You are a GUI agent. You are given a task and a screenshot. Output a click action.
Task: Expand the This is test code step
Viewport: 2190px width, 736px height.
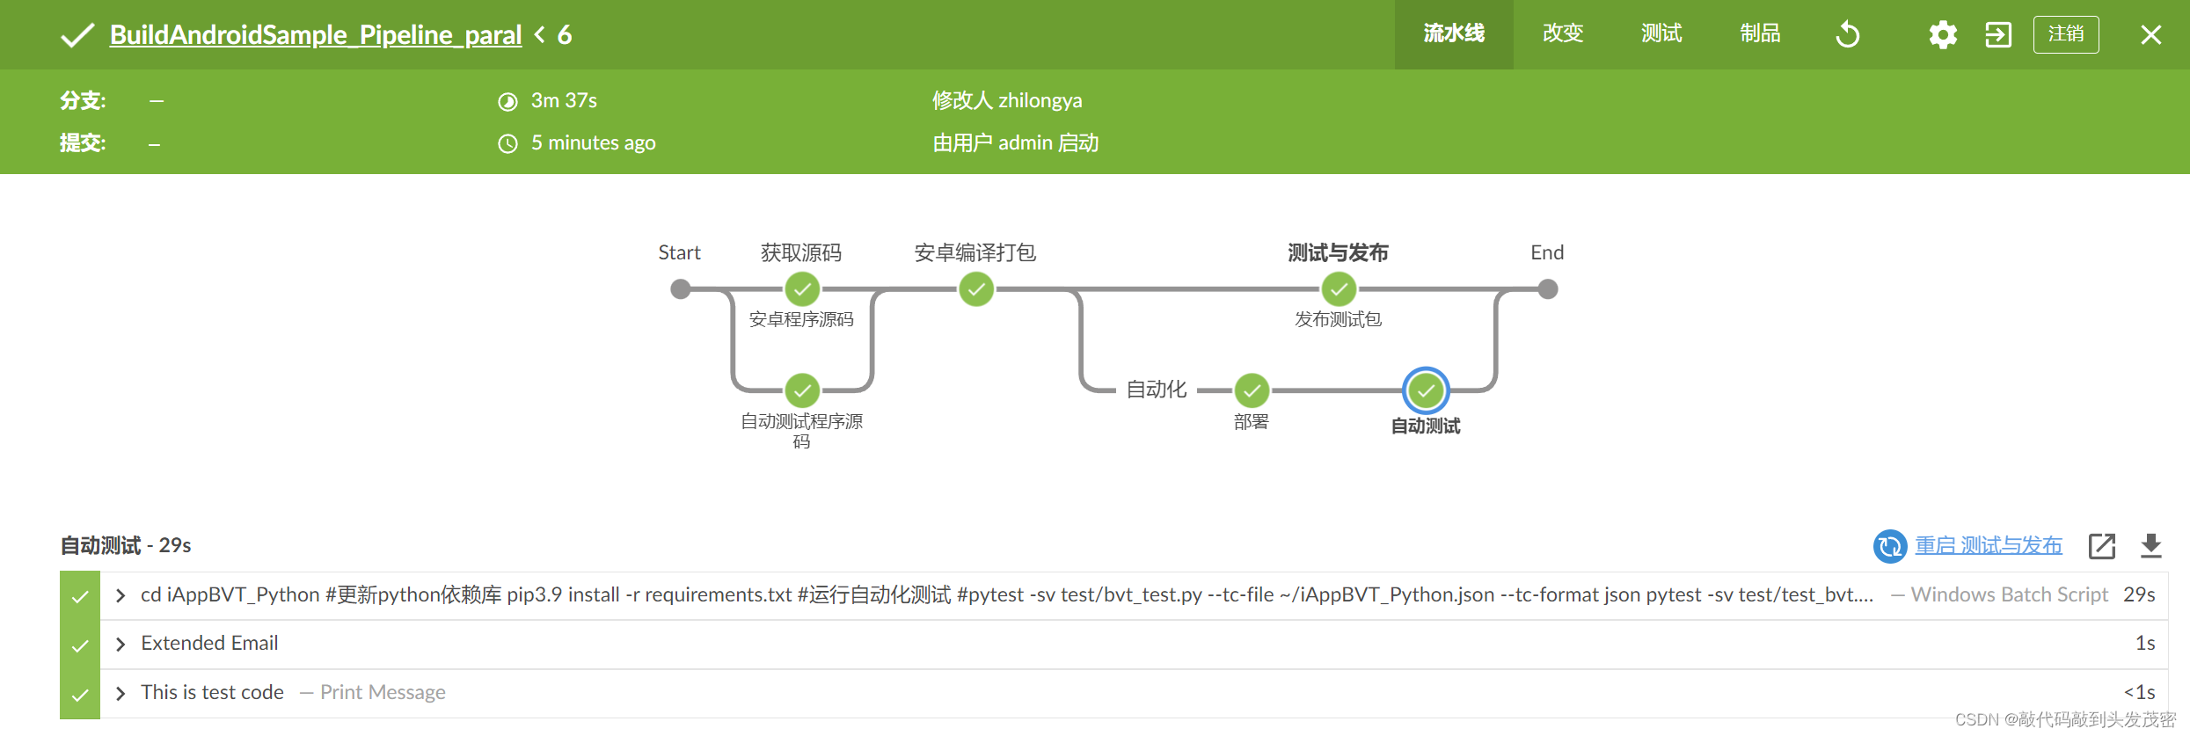click(120, 694)
